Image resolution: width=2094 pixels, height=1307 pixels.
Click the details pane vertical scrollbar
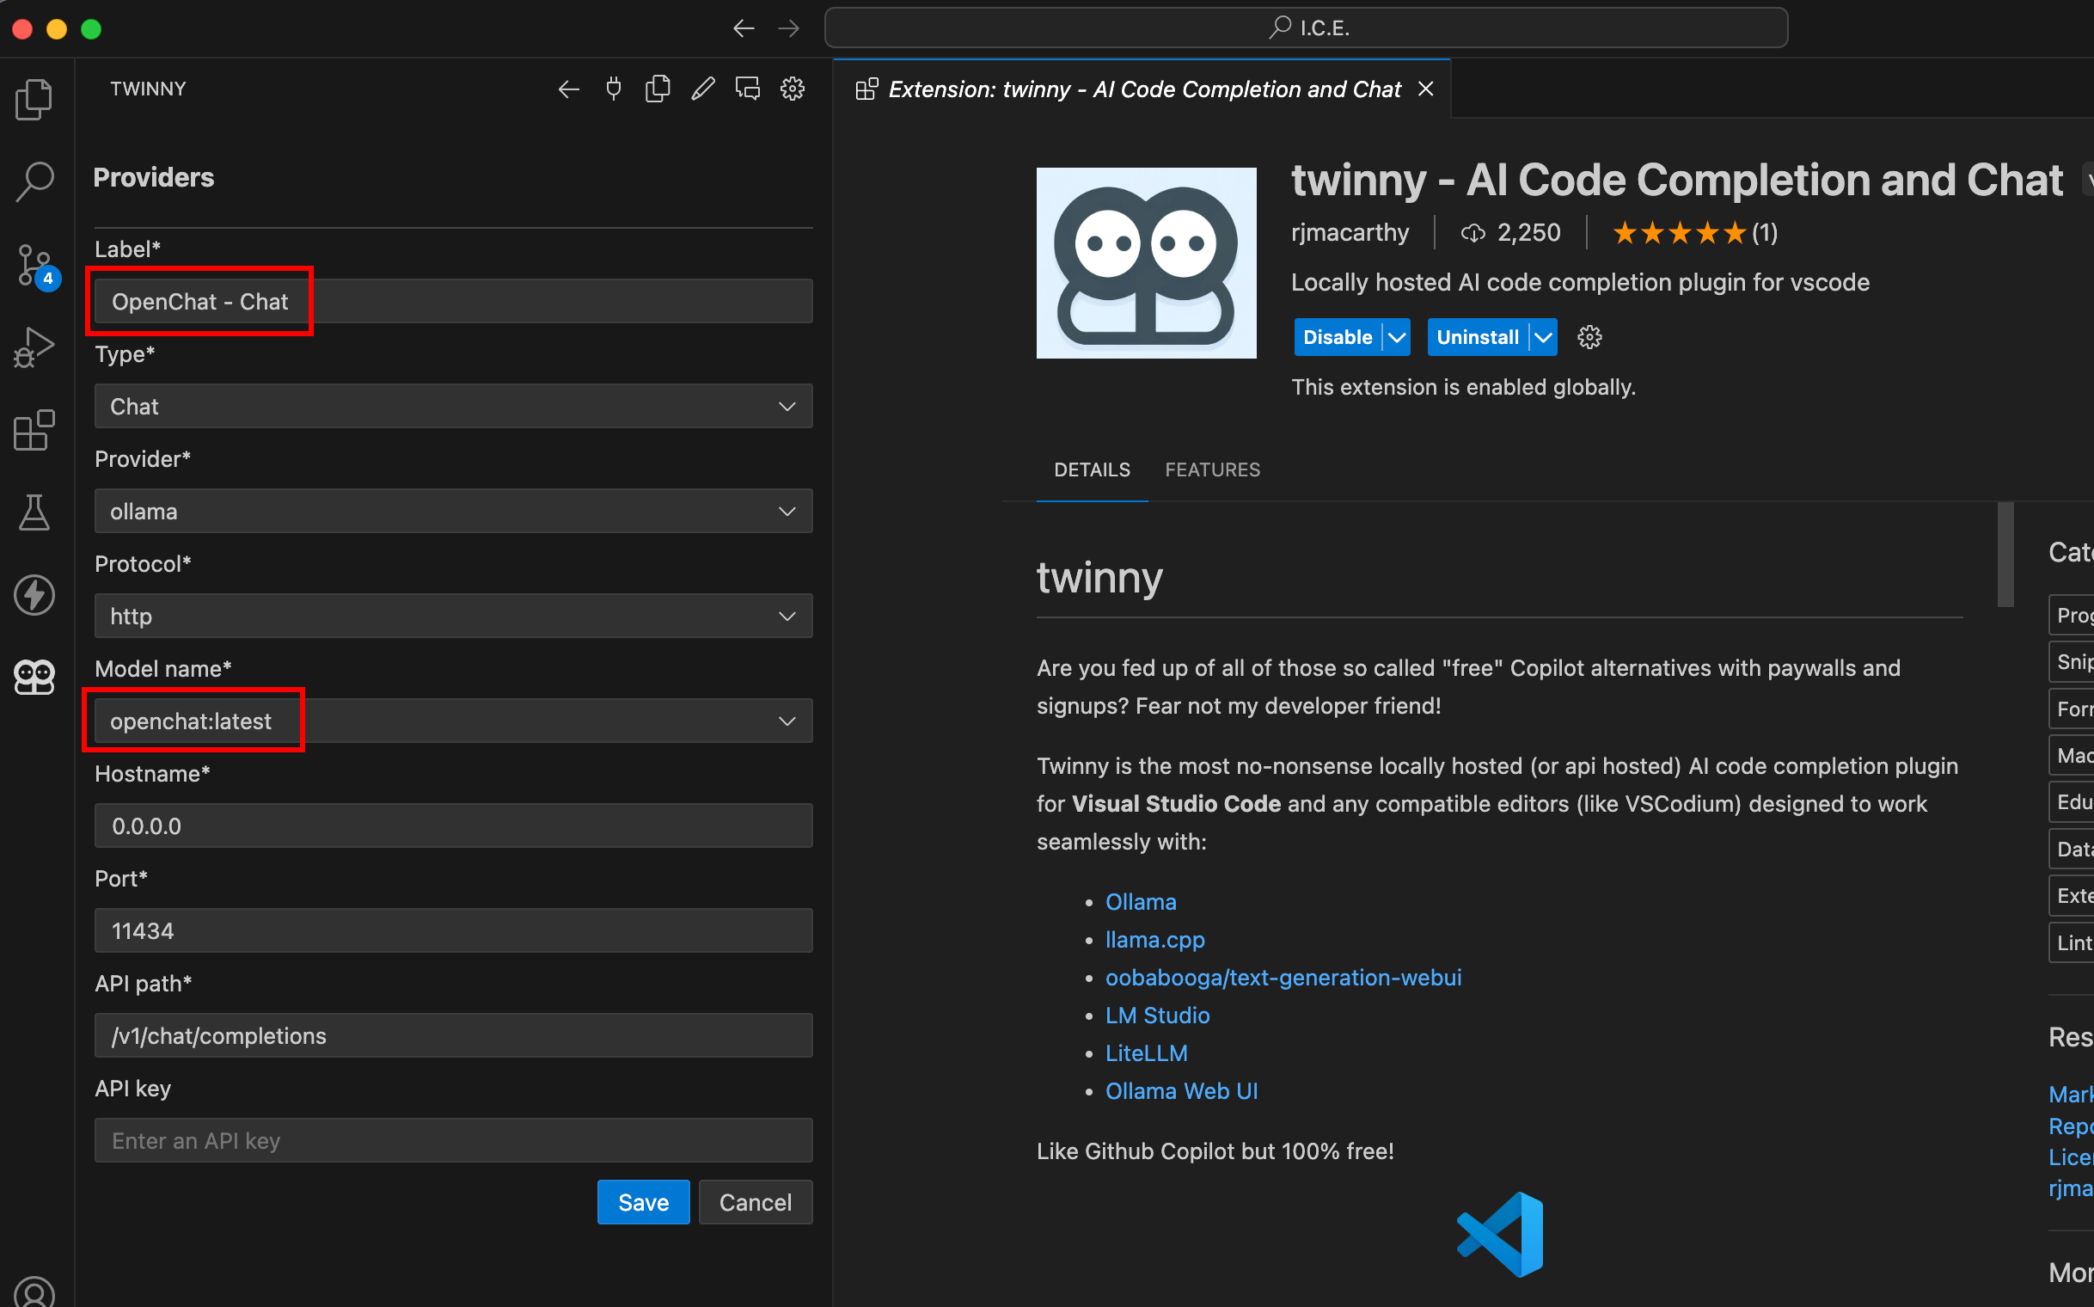pos(2005,555)
